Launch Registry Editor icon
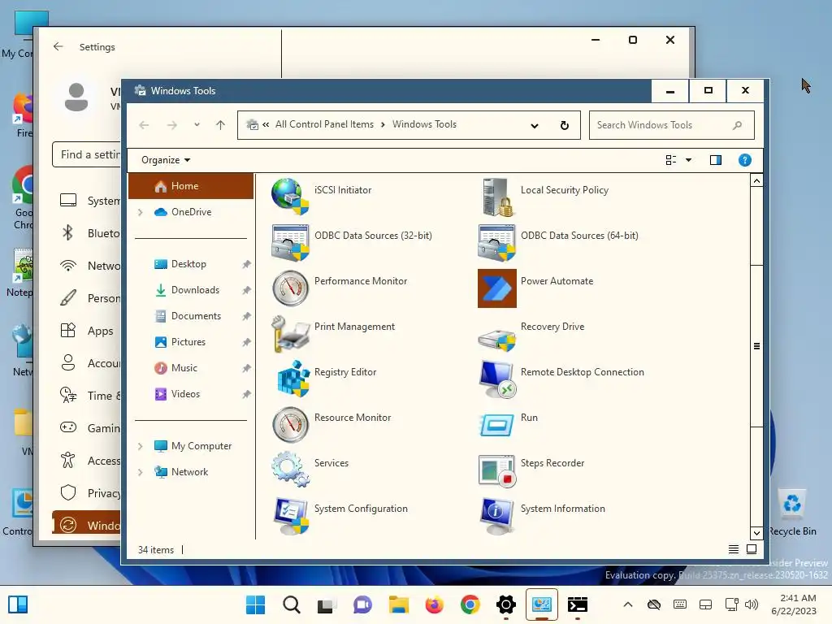Viewport: 832px width, 624px height. pyautogui.click(x=292, y=379)
